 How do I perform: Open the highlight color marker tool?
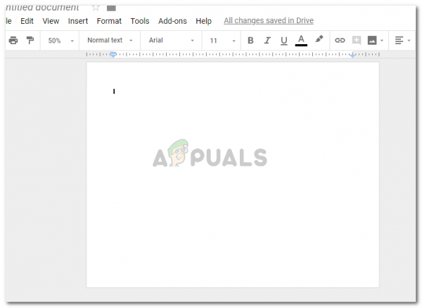319,39
